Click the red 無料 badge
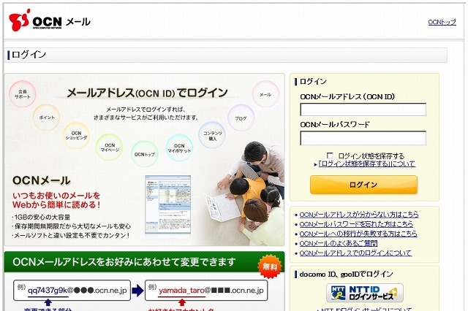Screen dimensions: 468x311 point(270,266)
